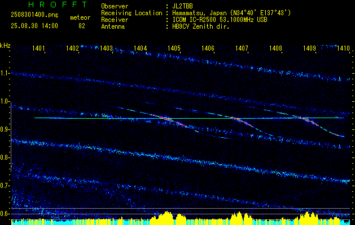Click the 1401 time axis marker
355x225 pixels.
38,48
